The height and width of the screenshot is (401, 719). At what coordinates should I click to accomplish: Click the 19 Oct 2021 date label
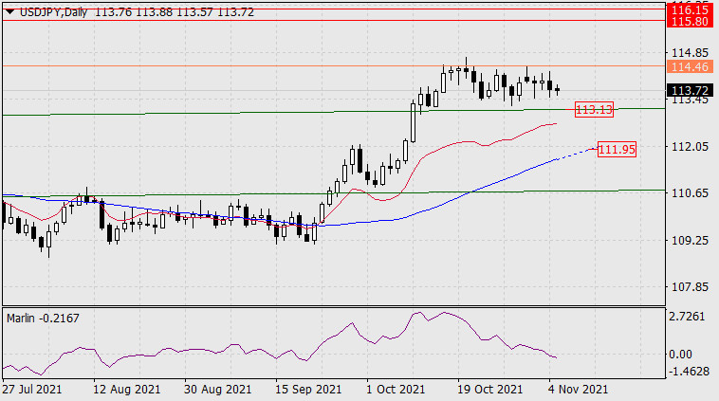coord(489,390)
